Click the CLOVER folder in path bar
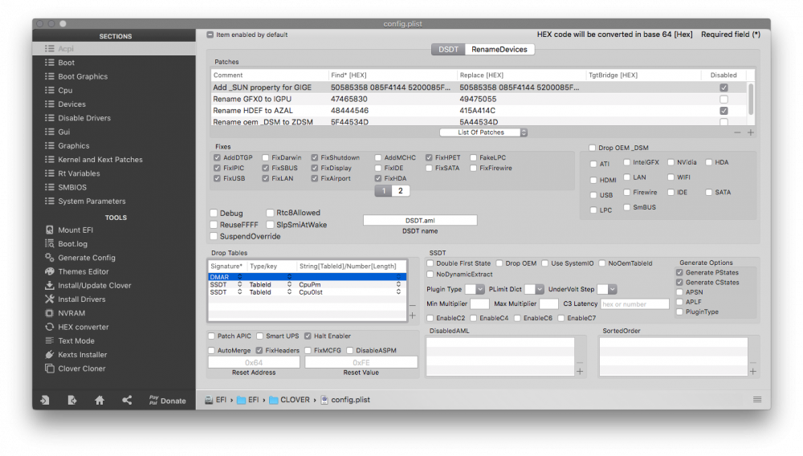This screenshot has height=456, width=803. click(289, 400)
